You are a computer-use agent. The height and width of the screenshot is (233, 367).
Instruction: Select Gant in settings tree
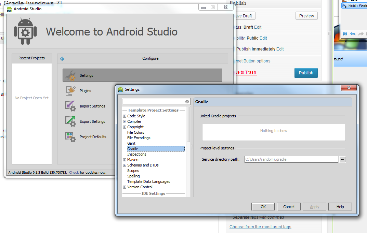[x=131, y=143]
